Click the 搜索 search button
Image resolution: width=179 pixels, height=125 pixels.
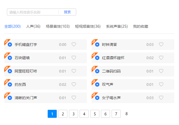67,12
